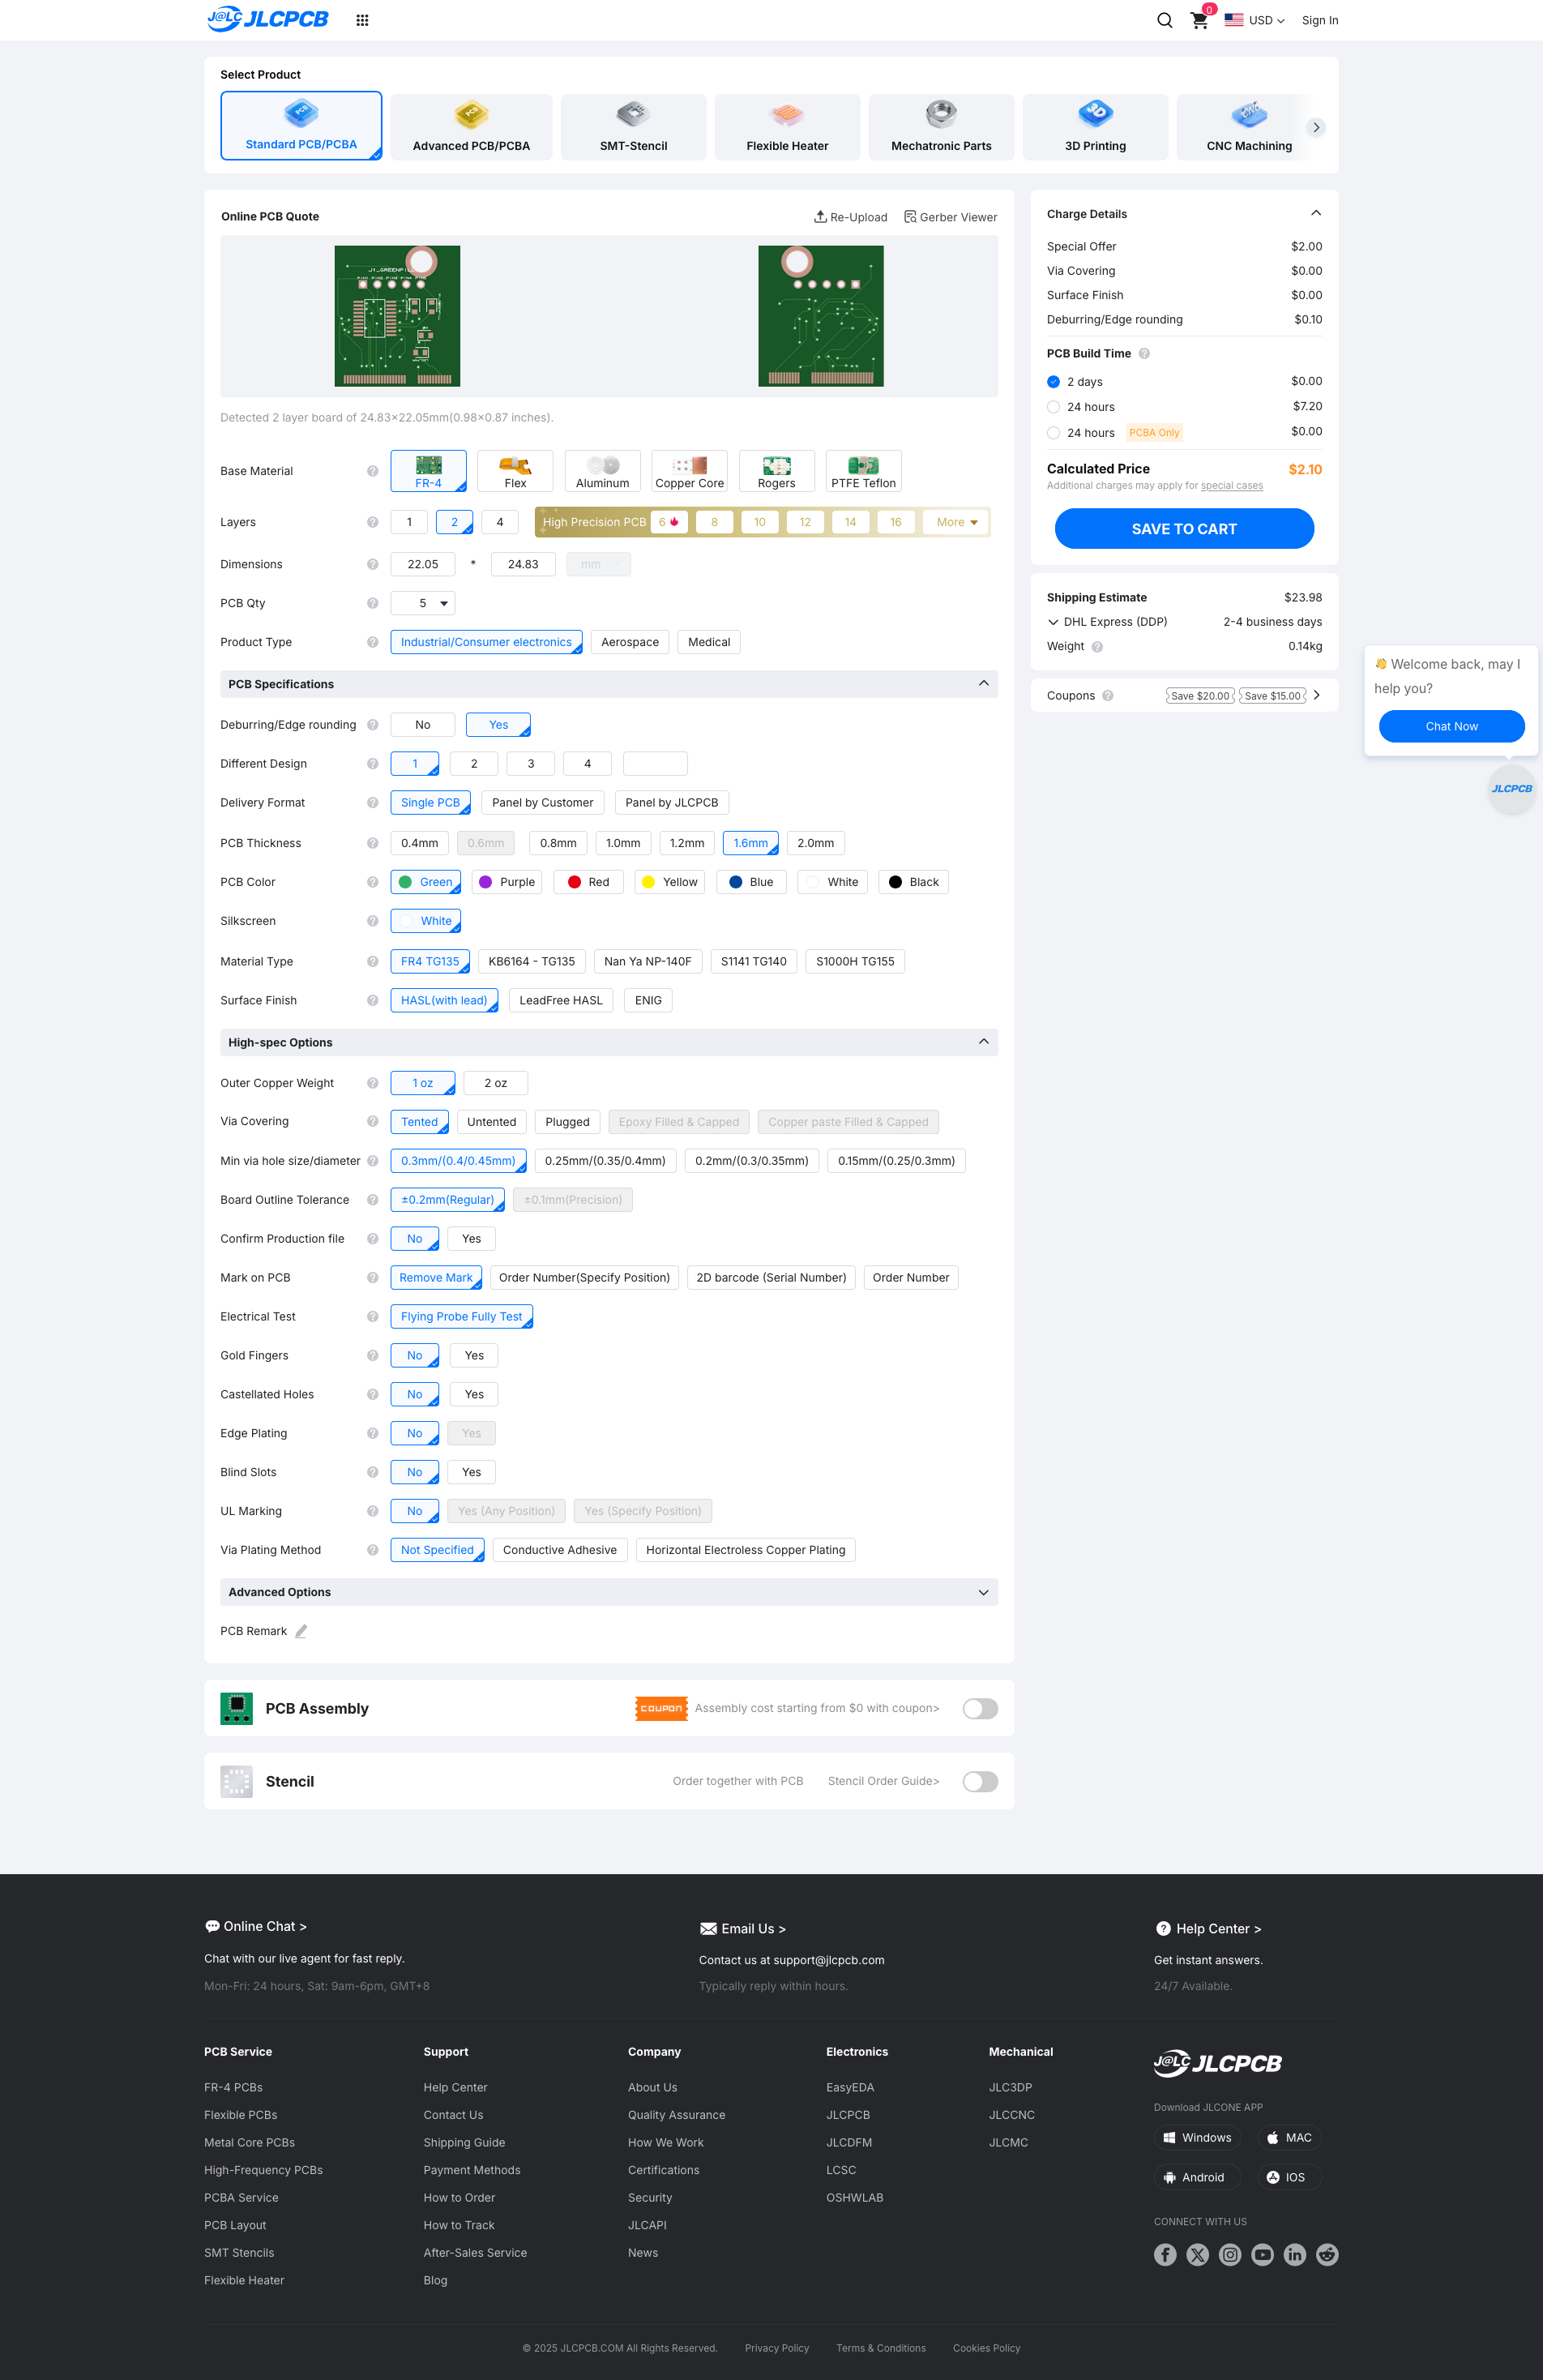This screenshot has height=2380, width=1543.
Task: Switch to Advanced PCB/PCBA product
Action: tap(472, 127)
